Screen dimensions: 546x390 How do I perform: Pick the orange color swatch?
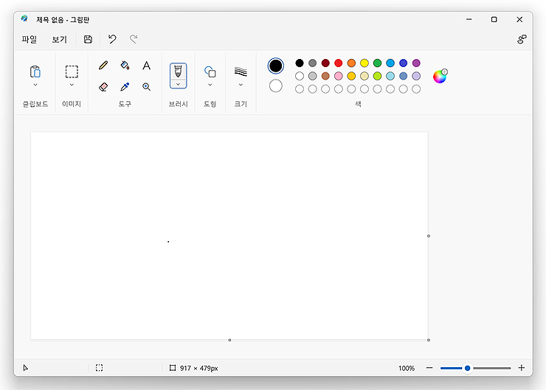(351, 63)
